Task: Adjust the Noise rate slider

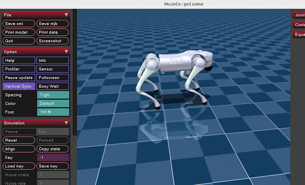Action: click(53, 183)
